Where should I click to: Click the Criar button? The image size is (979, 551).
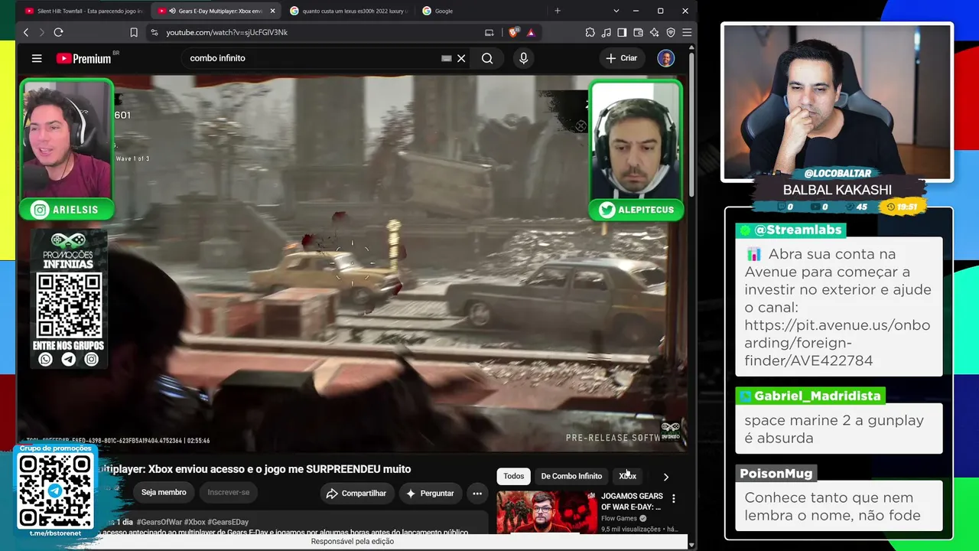622,58
